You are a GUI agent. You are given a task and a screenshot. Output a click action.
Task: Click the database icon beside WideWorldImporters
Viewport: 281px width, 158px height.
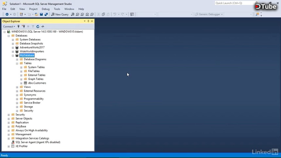point(17,51)
